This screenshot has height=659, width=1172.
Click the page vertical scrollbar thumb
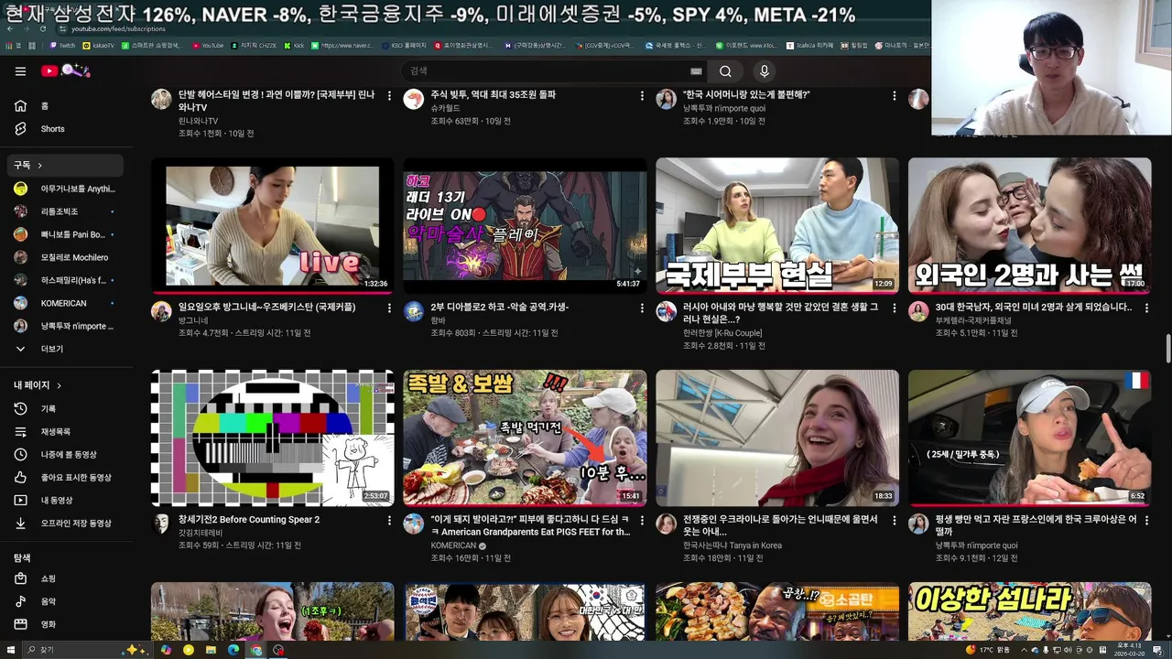click(x=1167, y=349)
